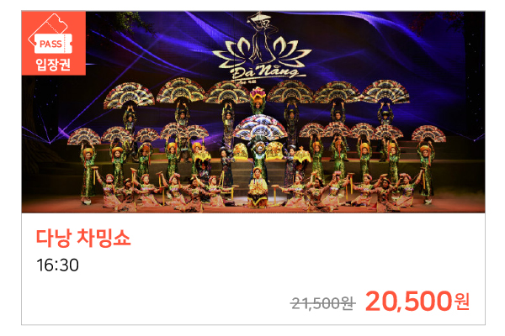Click the Đà Nẵng script text on backdrop

coord(265,71)
